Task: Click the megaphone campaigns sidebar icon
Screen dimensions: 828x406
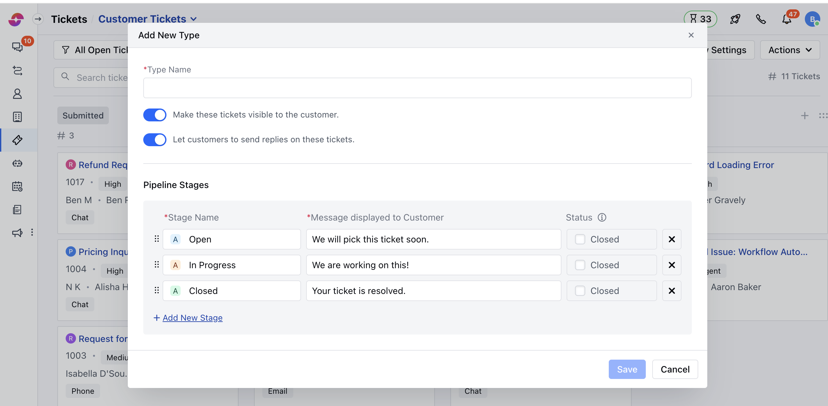Action: tap(17, 232)
